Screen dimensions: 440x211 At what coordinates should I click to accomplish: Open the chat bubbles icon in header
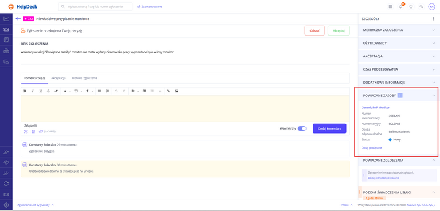(421, 6)
